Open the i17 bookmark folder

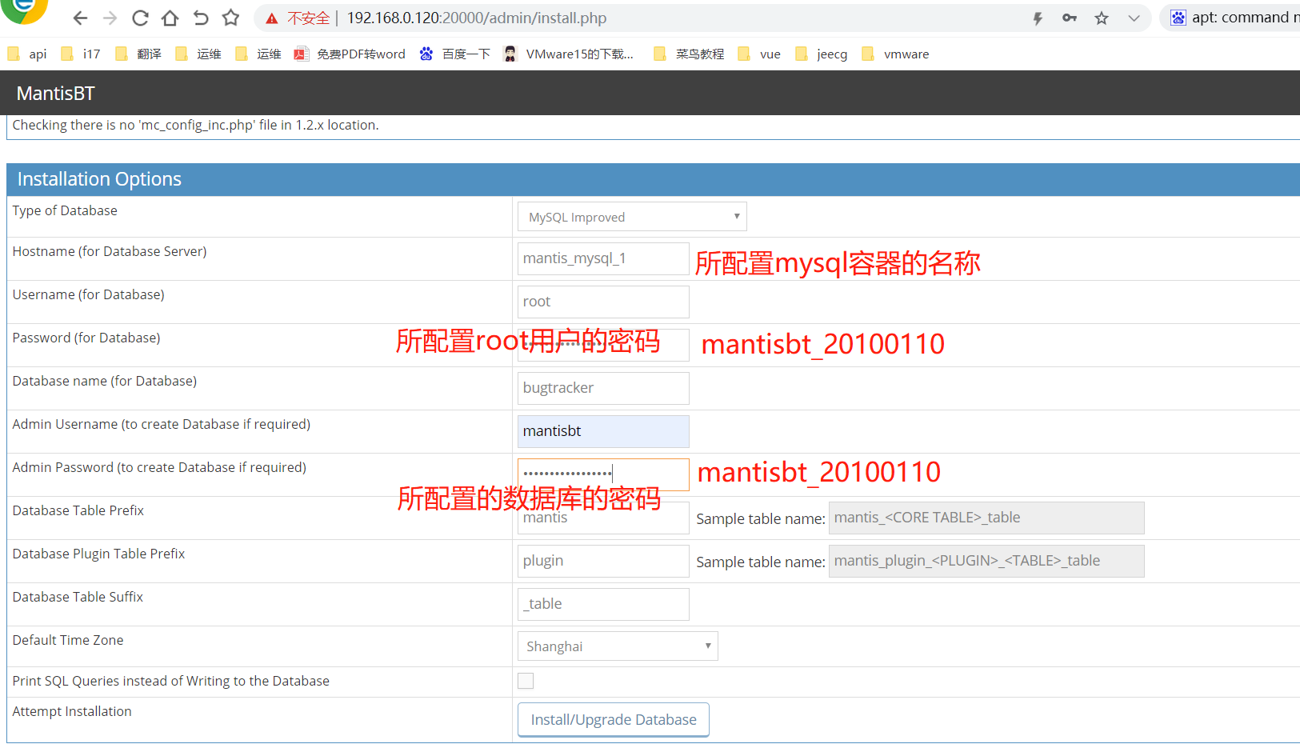tap(81, 54)
